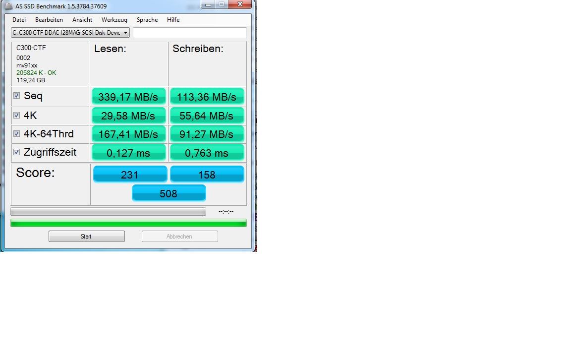Open the Ansicht menu
The height and width of the screenshot is (357, 571).
coord(82,20)
